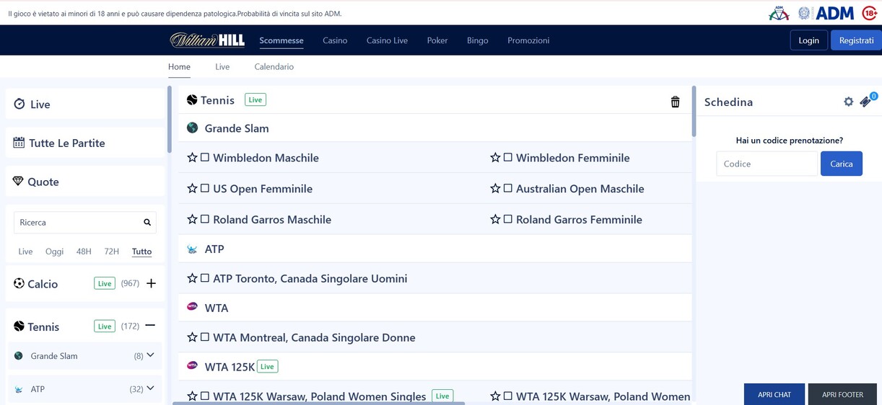Click the APRI CHAT button

tap(774, 394)
